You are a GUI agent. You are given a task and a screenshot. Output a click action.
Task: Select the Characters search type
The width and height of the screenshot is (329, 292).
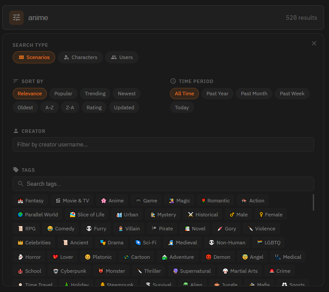80,57
